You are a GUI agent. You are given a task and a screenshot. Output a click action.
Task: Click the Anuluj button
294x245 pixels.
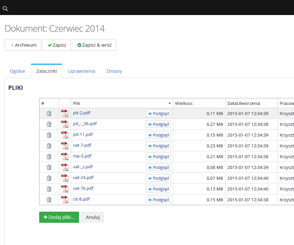tap(92, 217)
